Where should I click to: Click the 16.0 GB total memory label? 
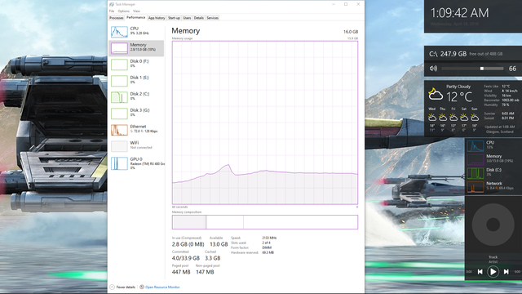[351, 32]
